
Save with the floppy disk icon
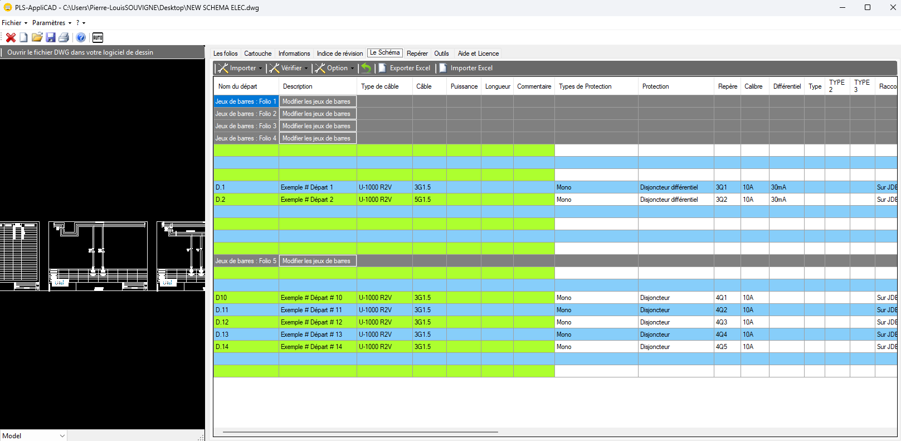(51, 37)
